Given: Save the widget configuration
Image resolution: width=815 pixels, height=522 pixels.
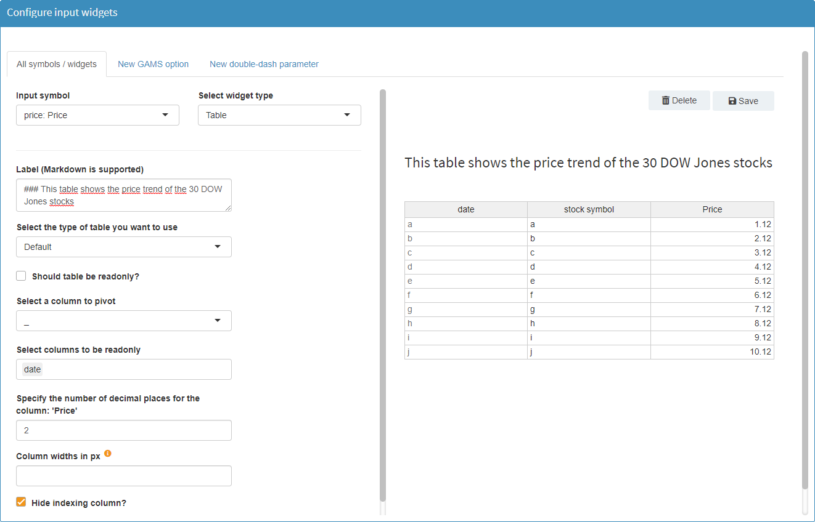Looking at the screenshot, I should click(743, 100).
